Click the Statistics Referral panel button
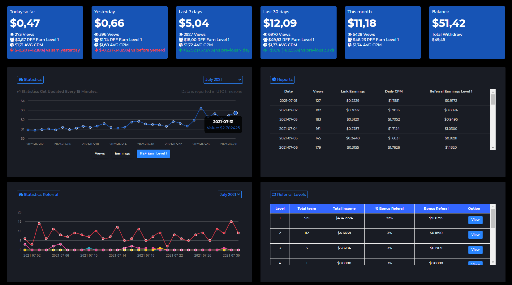This screenshot has height=285, width=512. coord(39,195)
